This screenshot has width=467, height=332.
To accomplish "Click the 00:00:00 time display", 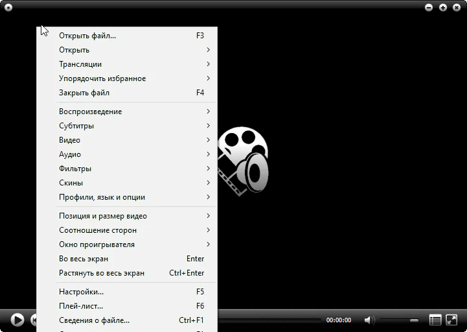I will [339, 320].
